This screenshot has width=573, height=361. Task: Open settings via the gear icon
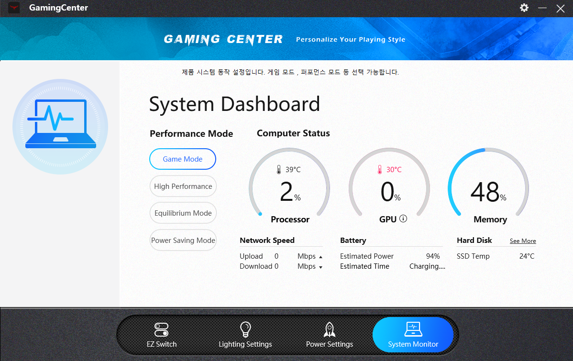click(x=524, y=8)
